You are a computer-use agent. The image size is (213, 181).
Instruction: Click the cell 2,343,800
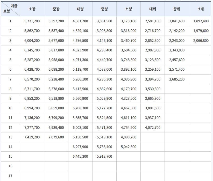coord(177,50)
